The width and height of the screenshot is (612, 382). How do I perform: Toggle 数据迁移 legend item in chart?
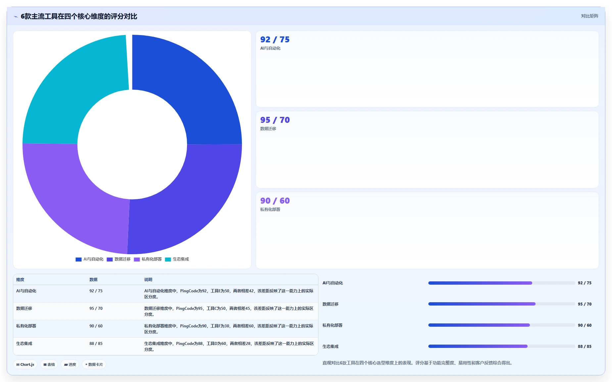pyautogui.click(x=118, y=259)
